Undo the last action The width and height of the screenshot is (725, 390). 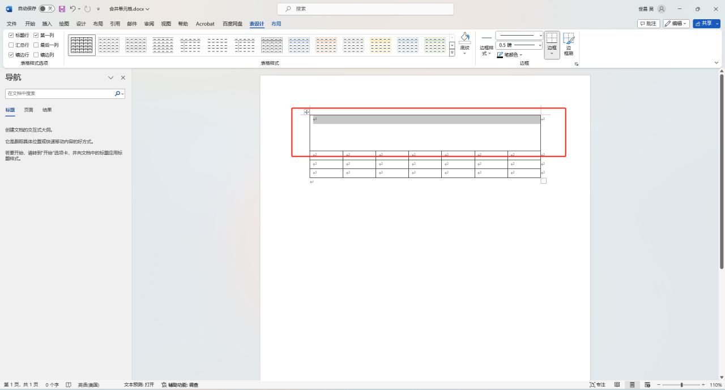pyautogui.click(x=72, y=9)
